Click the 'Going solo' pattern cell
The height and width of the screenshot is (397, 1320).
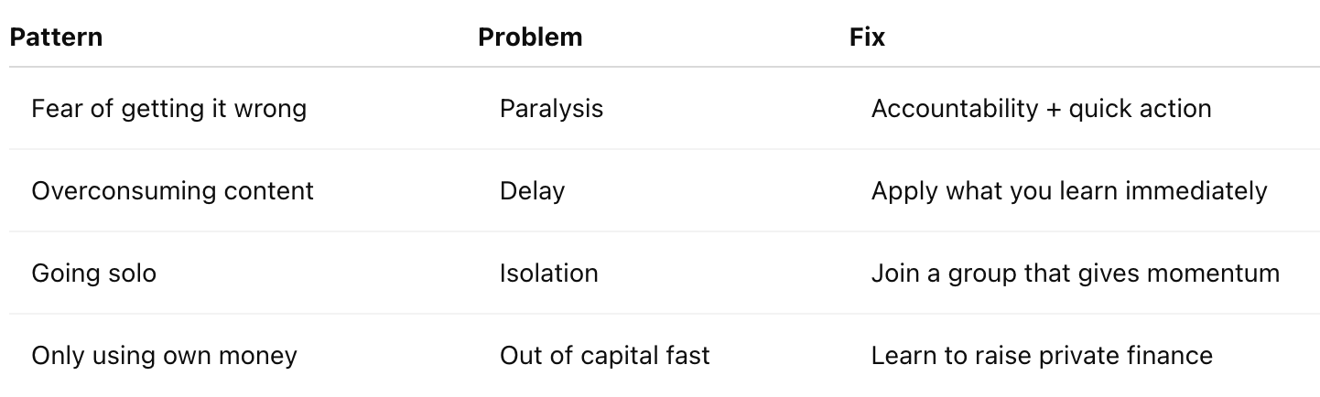(93, 274)
